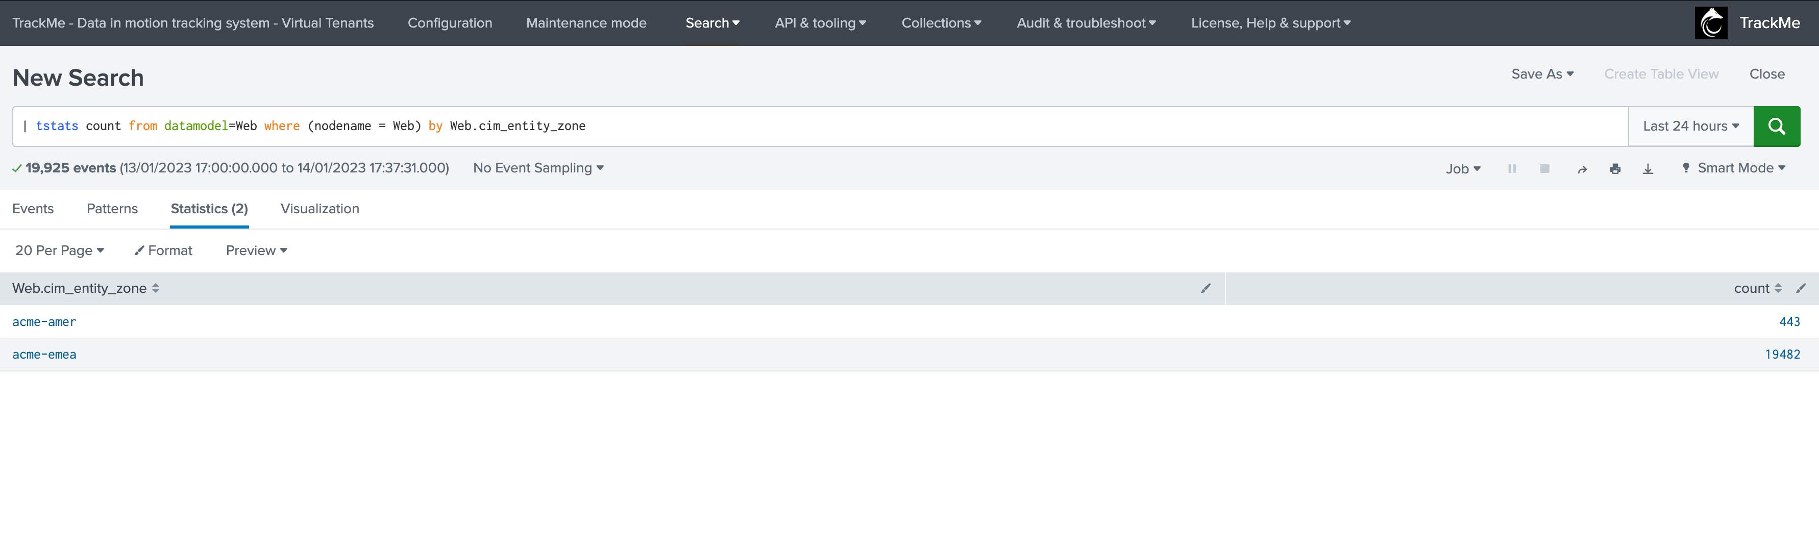Click the count value 443
This screenshot has width=1819, height=553.
pyautogui.click(x=1789, y=322)
